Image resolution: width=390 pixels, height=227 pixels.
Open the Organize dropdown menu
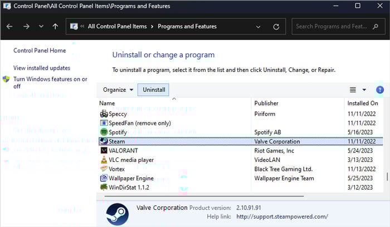[x=118, y=90]
